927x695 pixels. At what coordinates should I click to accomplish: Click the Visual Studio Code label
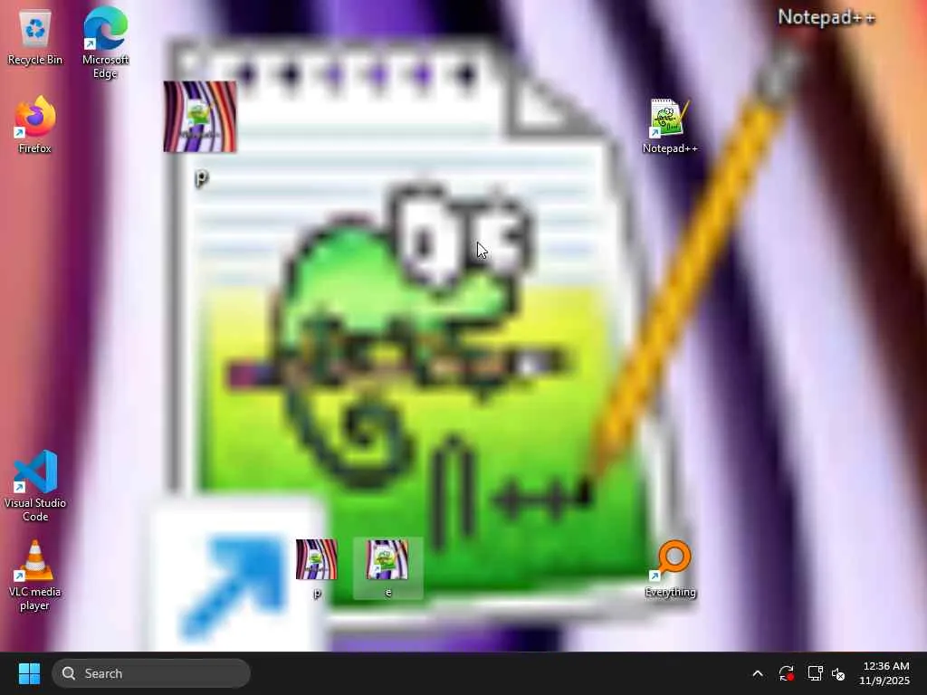(x=35, y=509)
